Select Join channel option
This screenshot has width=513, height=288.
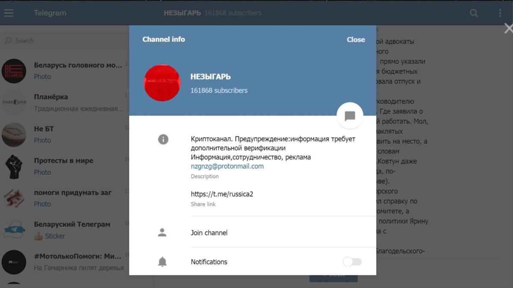click(253, 233)
